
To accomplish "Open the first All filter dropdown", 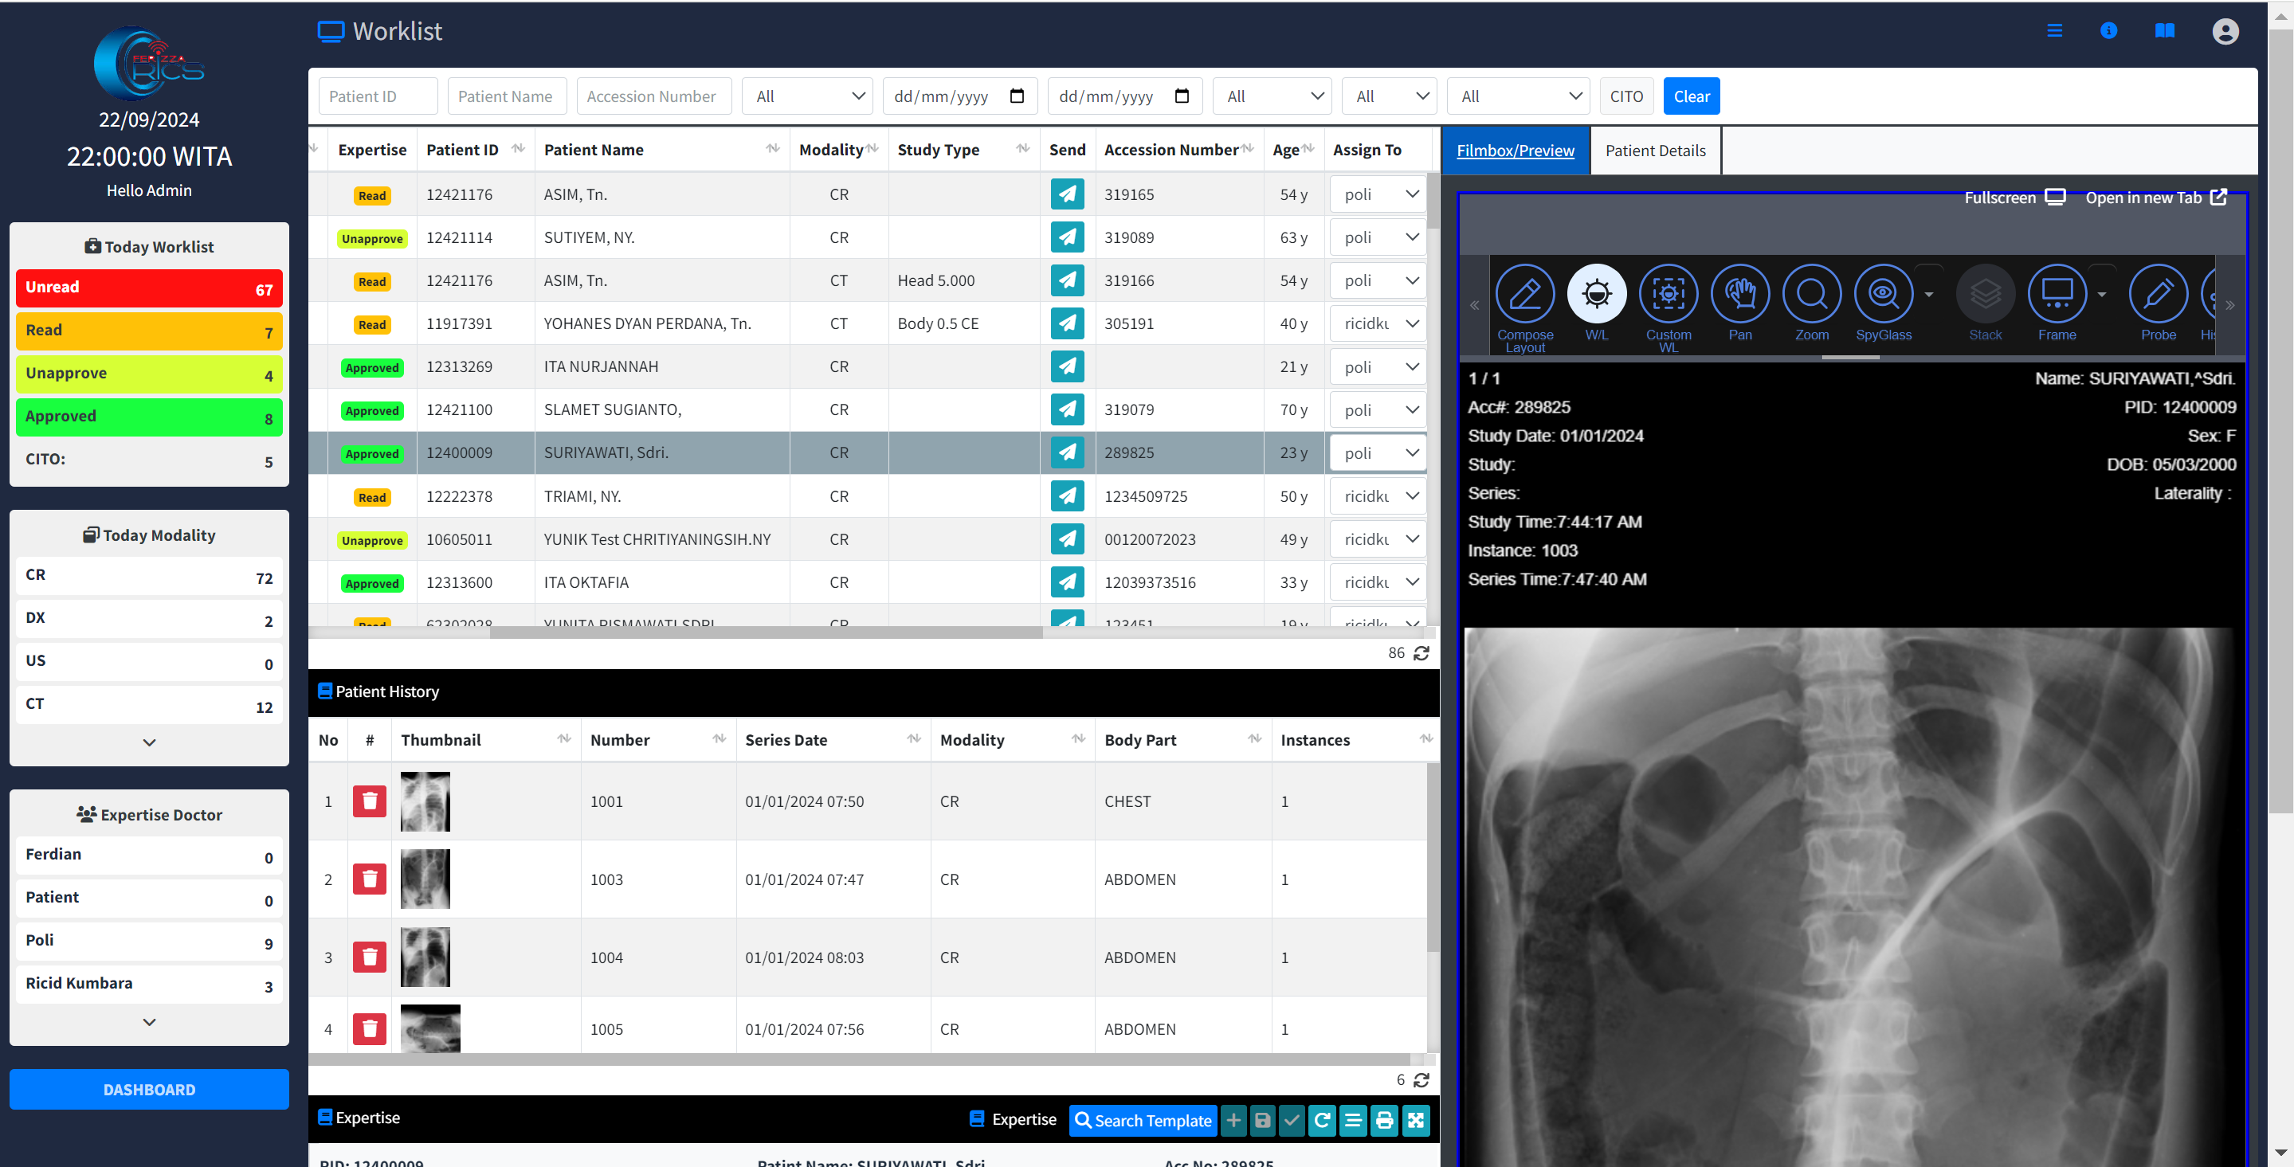I will point(808,96).
